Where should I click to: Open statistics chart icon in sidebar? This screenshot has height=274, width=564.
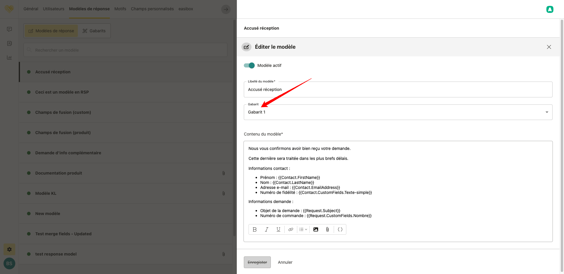coord(9,57)
